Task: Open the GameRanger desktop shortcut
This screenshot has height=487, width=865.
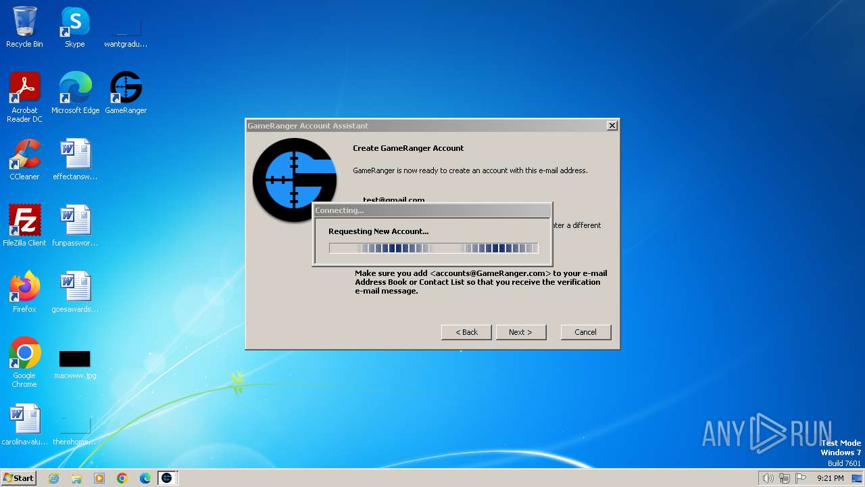Action: 126,93
